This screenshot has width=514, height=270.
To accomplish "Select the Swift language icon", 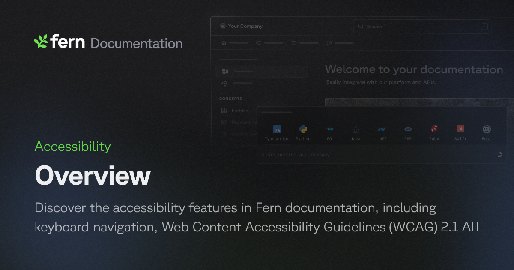I will coord(460,129).
